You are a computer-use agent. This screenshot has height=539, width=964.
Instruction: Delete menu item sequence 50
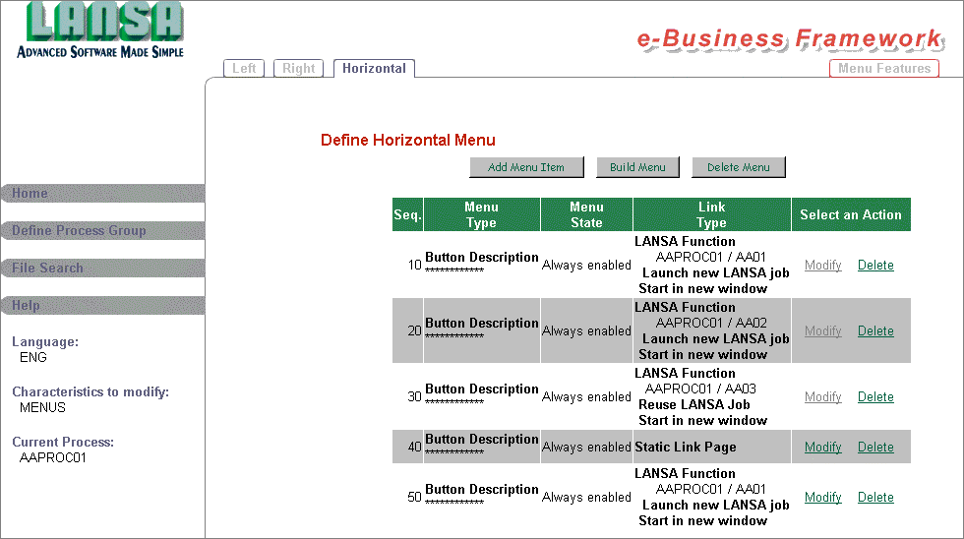875,498
